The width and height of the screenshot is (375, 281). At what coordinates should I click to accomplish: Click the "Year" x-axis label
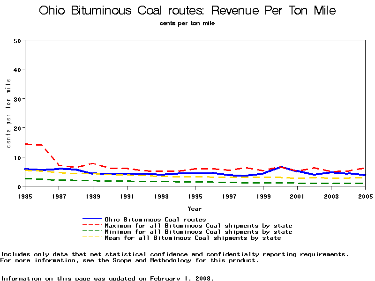[x=195, y=209]
